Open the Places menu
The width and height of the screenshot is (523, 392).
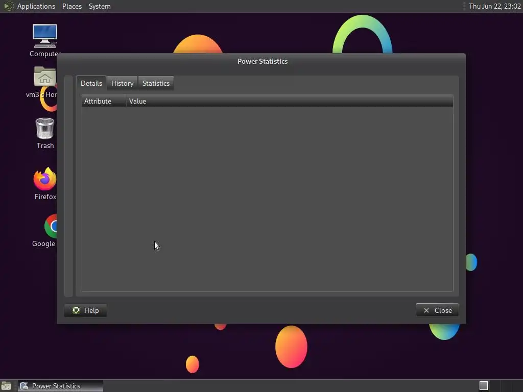[x=72, y=6]
